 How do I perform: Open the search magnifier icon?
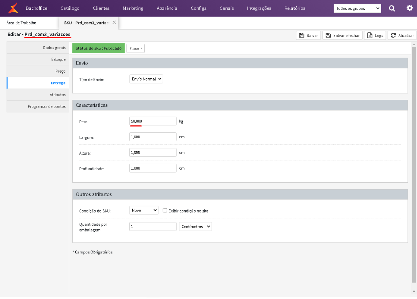tap(392, 8)
